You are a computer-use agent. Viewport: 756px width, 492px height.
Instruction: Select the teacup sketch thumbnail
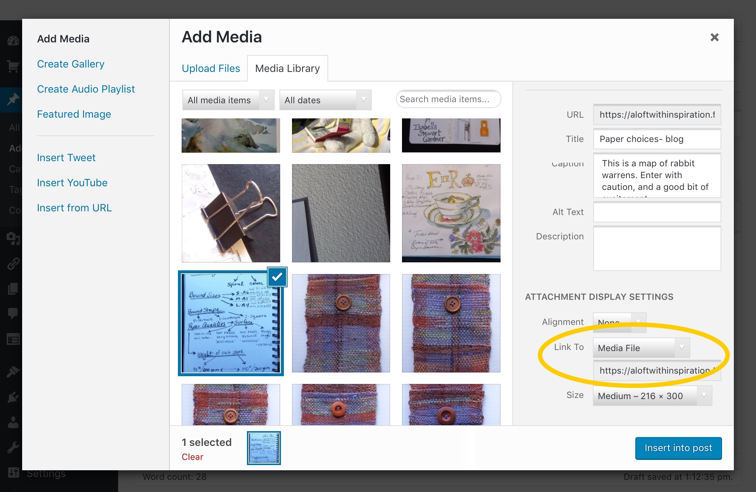point(451,213)
